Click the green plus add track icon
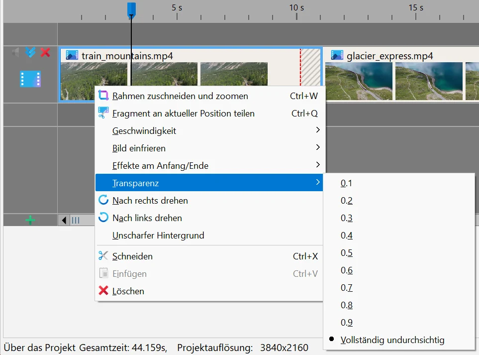The width and height of the screenshot is (479, 355). [30, 220]
